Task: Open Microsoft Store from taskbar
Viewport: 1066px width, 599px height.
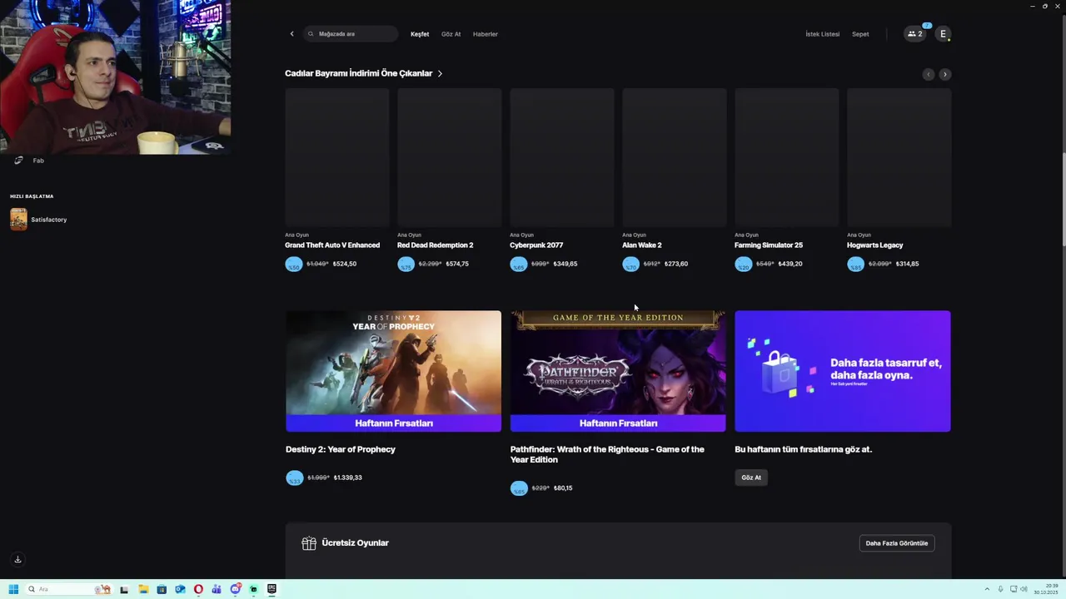Action: [162, 589]
